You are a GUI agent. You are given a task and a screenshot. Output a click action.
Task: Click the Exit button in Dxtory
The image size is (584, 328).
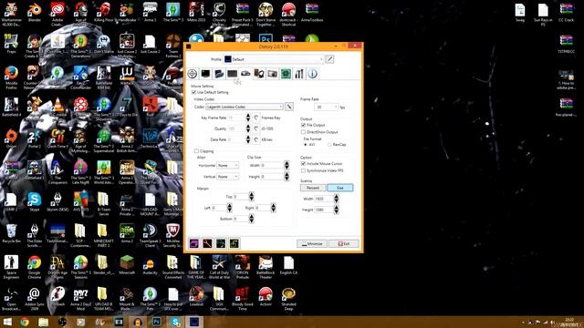click(x=344, y=243)
